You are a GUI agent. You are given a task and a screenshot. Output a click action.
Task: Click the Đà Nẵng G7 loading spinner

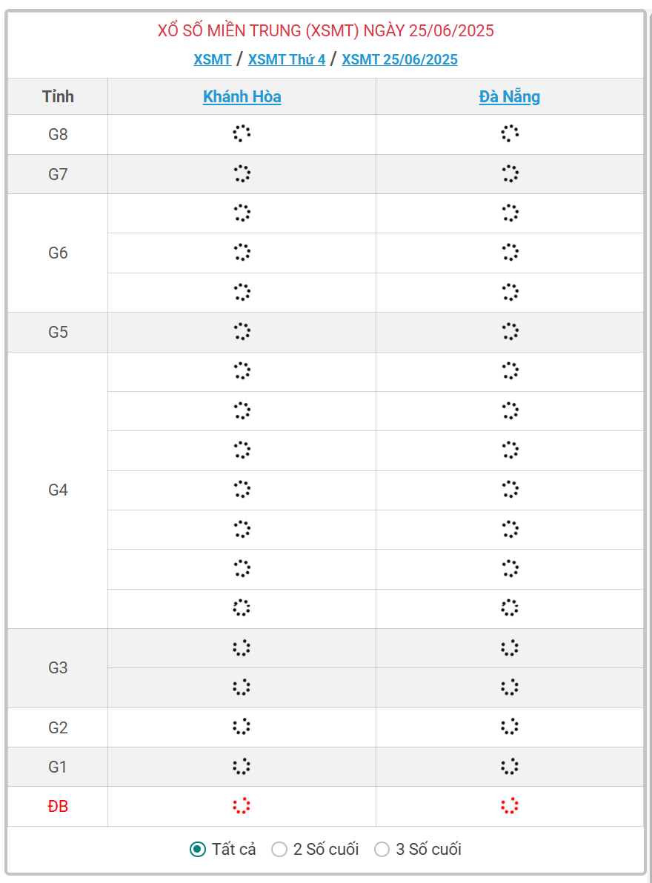[510, 174]
